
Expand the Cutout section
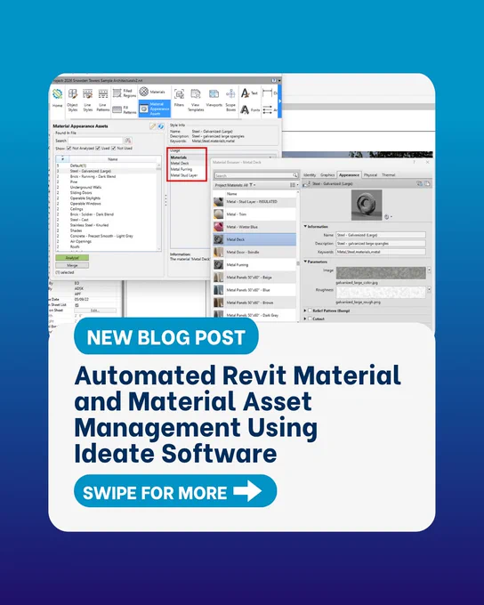click(305, 319)
